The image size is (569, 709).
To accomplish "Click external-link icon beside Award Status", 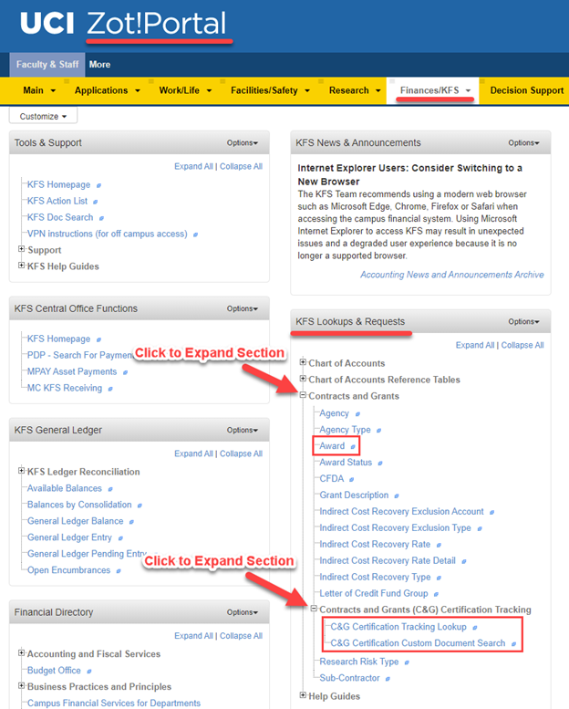I will click(380, 463).
